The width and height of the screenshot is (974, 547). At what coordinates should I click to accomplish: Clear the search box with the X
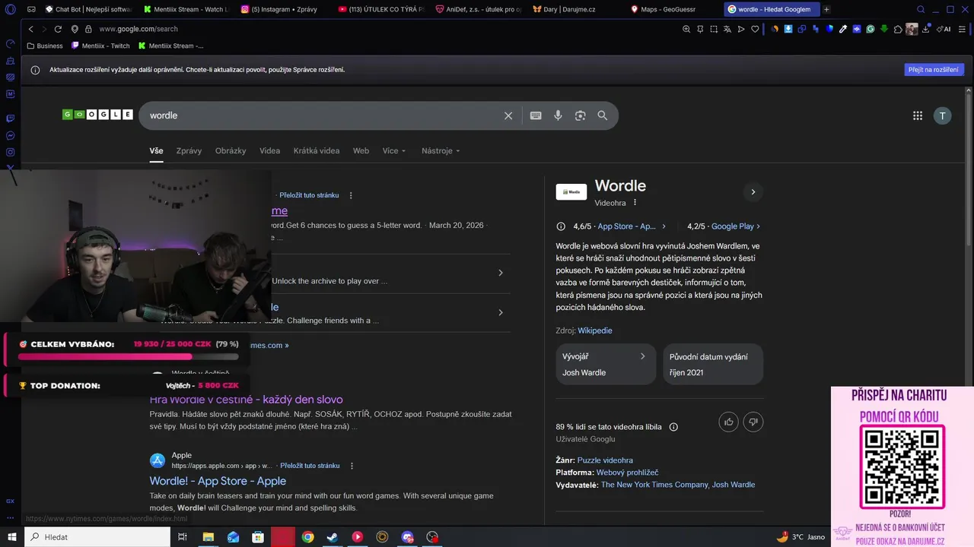pyautogui.click(x=508, y=115)
